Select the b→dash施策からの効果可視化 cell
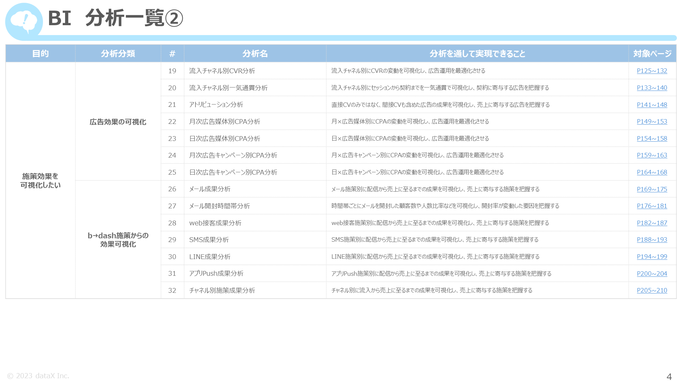 point(118,240)
